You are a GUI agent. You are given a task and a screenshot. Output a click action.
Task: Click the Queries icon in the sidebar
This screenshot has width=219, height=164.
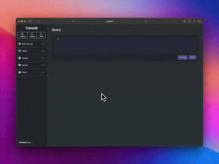point(20,58)
